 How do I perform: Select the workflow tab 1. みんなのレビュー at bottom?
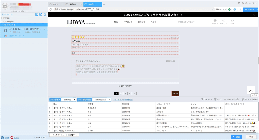pos(64,135)
